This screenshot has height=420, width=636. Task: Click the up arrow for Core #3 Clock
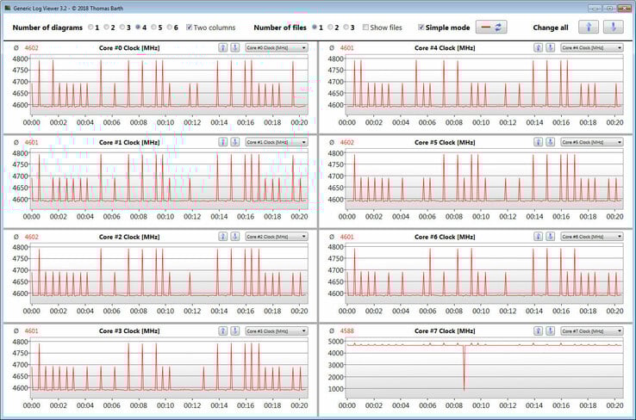(222, 330)
